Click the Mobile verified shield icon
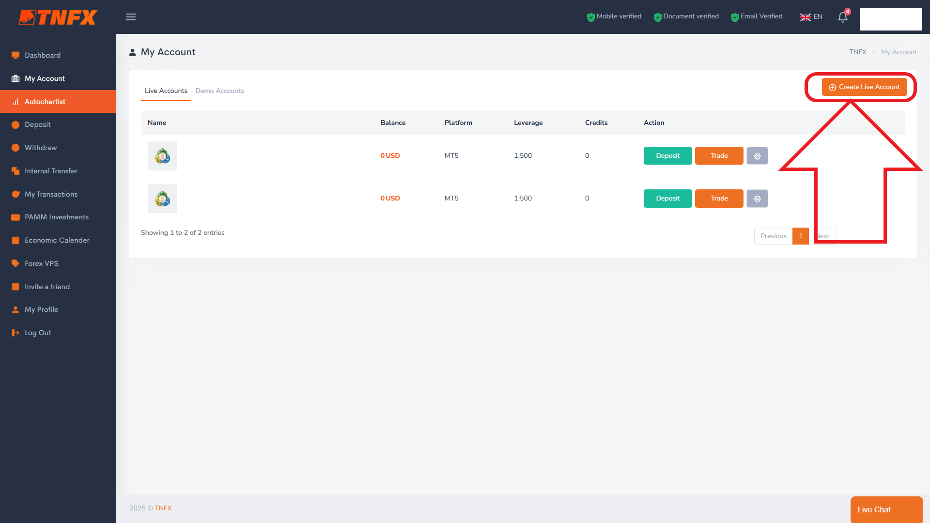930x523 pixels. tap(590, 17)
